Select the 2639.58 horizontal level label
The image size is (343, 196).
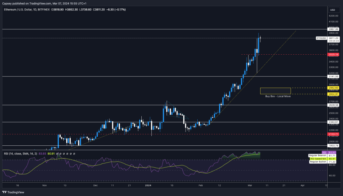pos(333,105)
